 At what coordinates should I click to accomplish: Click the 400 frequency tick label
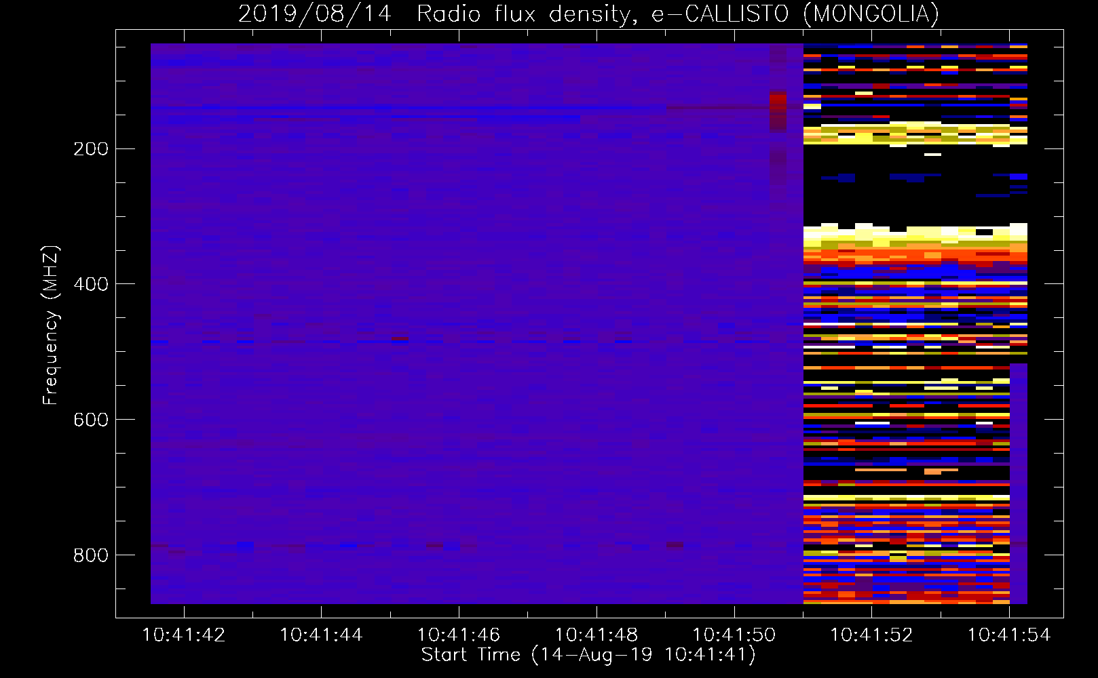(91, 284)
